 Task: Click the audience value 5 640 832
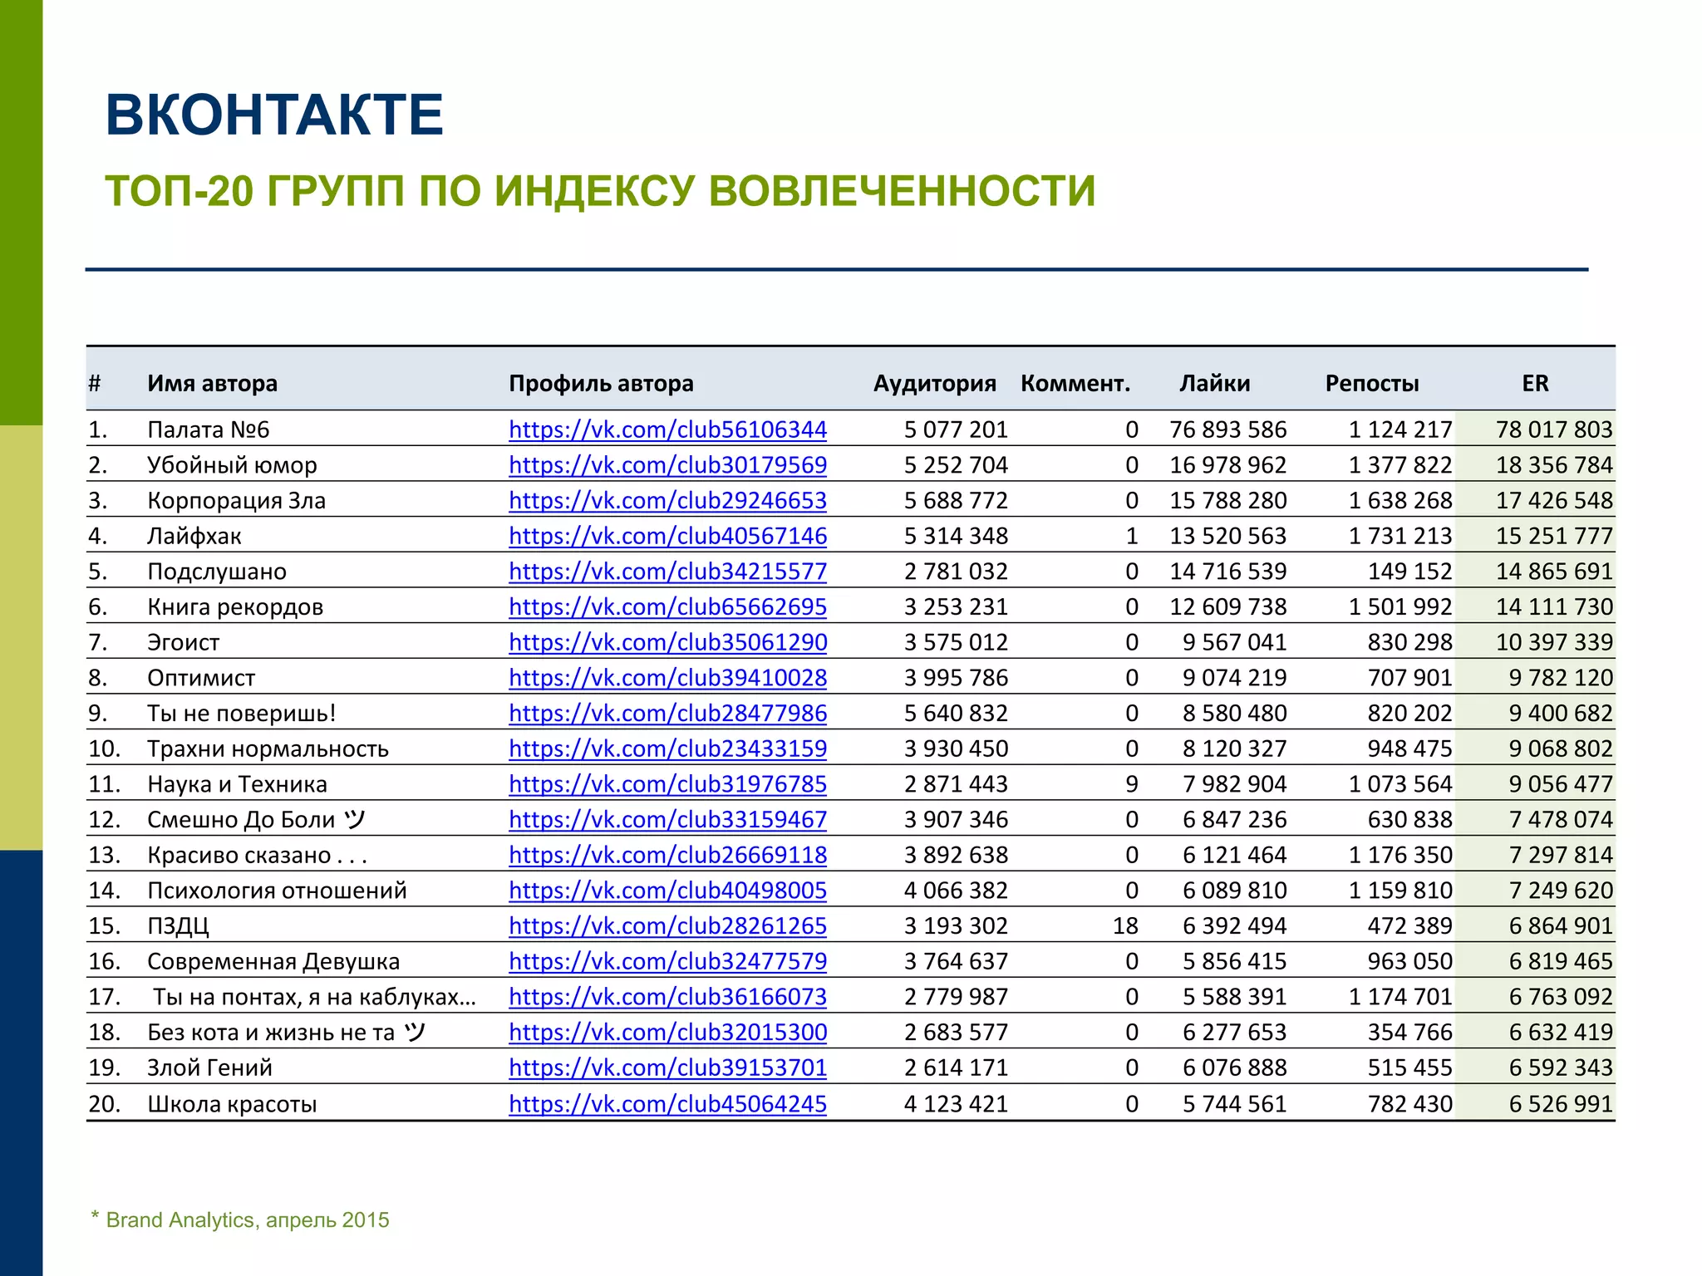[x=956, y=714]
